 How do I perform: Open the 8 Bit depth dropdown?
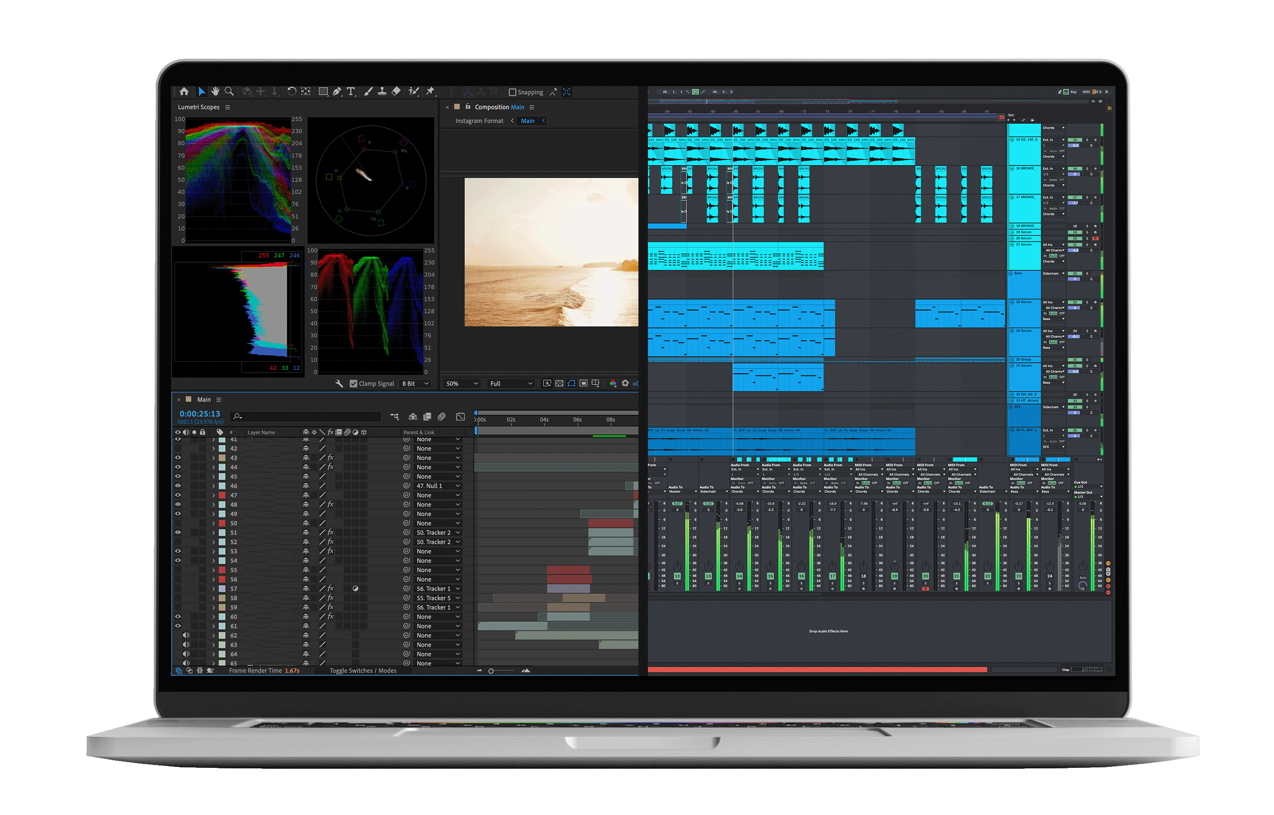click(x=415, y=383)
